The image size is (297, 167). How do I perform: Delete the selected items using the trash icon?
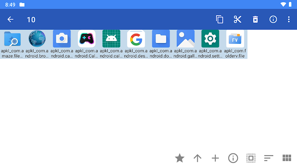tap(255, 20)
